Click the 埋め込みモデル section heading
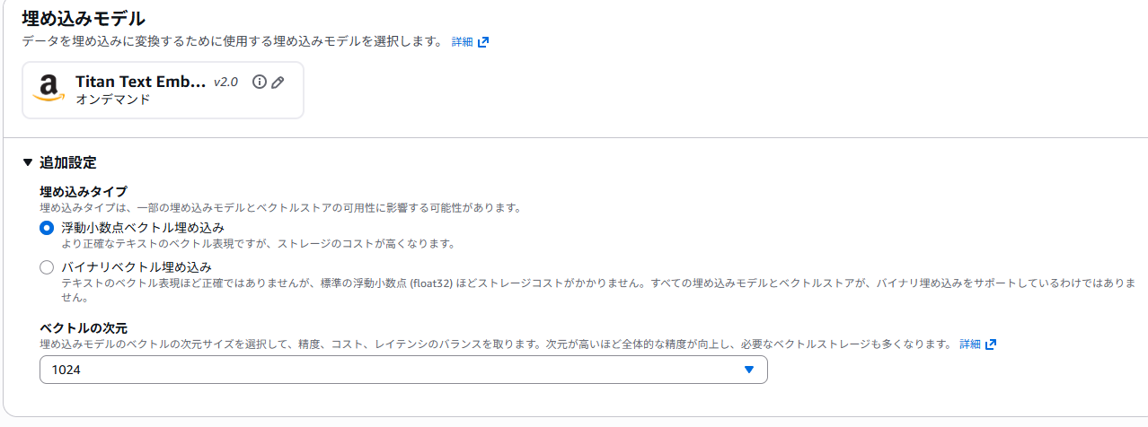 (x=84, y=17)
